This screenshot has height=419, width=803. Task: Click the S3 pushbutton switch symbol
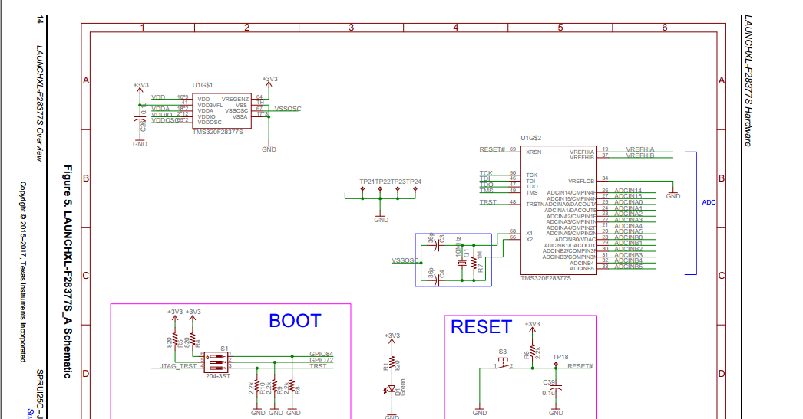[504, 363]
